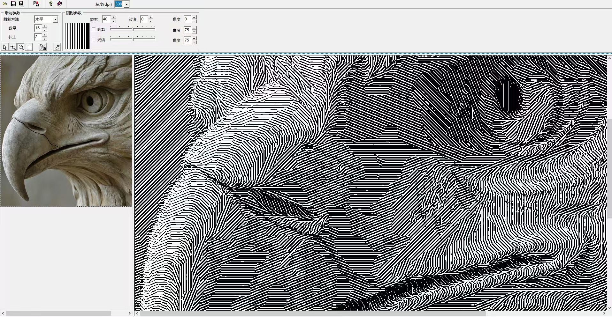
Task: Click the preview vertical scrollbar down arrow
Action: click(609, 308)
